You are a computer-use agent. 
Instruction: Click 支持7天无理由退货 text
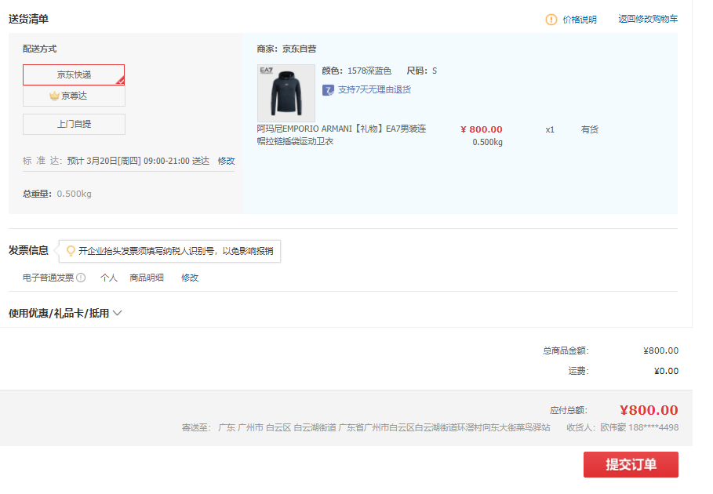click(x=374, y=89)
